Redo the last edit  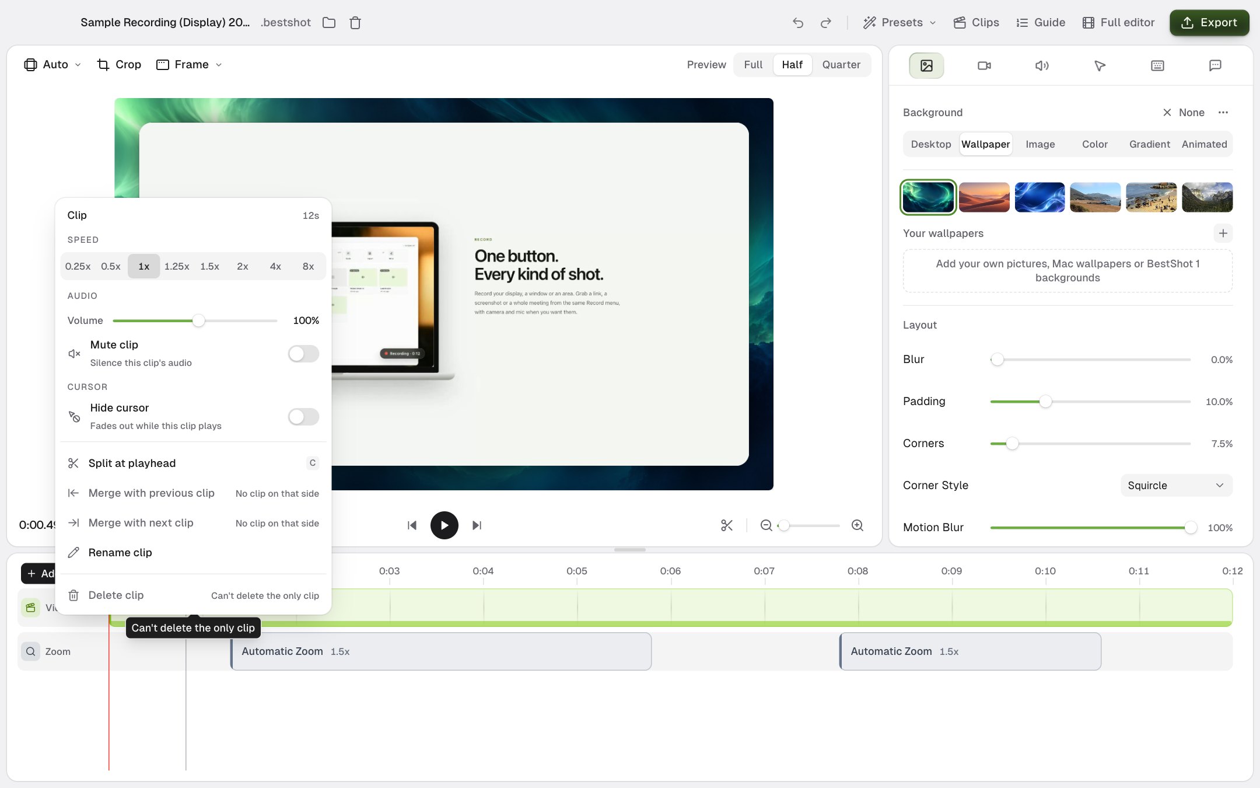pyautogui.click(x=825, y=23)
